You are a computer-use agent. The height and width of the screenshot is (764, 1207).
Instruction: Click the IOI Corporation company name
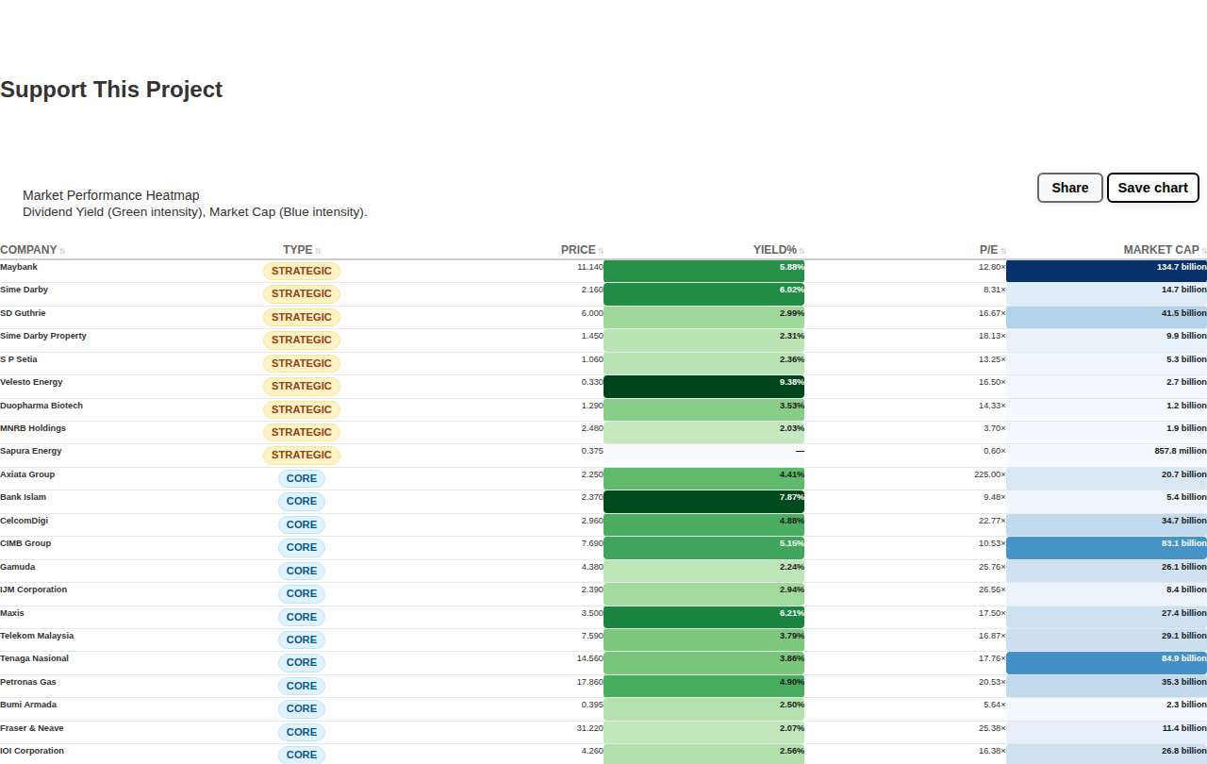[32, 751]
